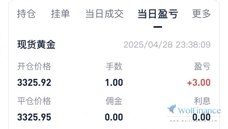Click the 手数 column label

click(114, 67)
